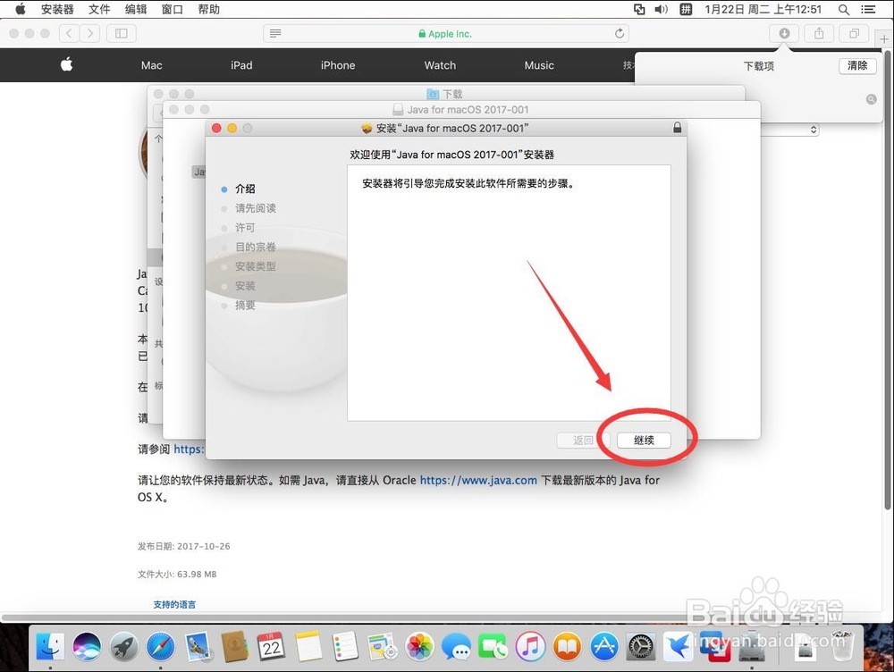Viewport: 894px width, 672px height.
Task: Open Safari downloads popover icon in toolbar
Action: 784,33
